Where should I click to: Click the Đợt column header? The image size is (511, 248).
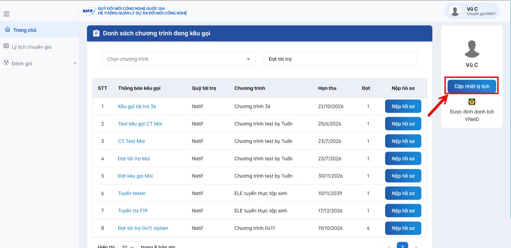click(366, 88)
